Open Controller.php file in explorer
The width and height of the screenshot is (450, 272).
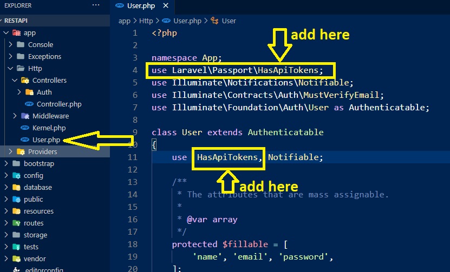click(58, 104)
